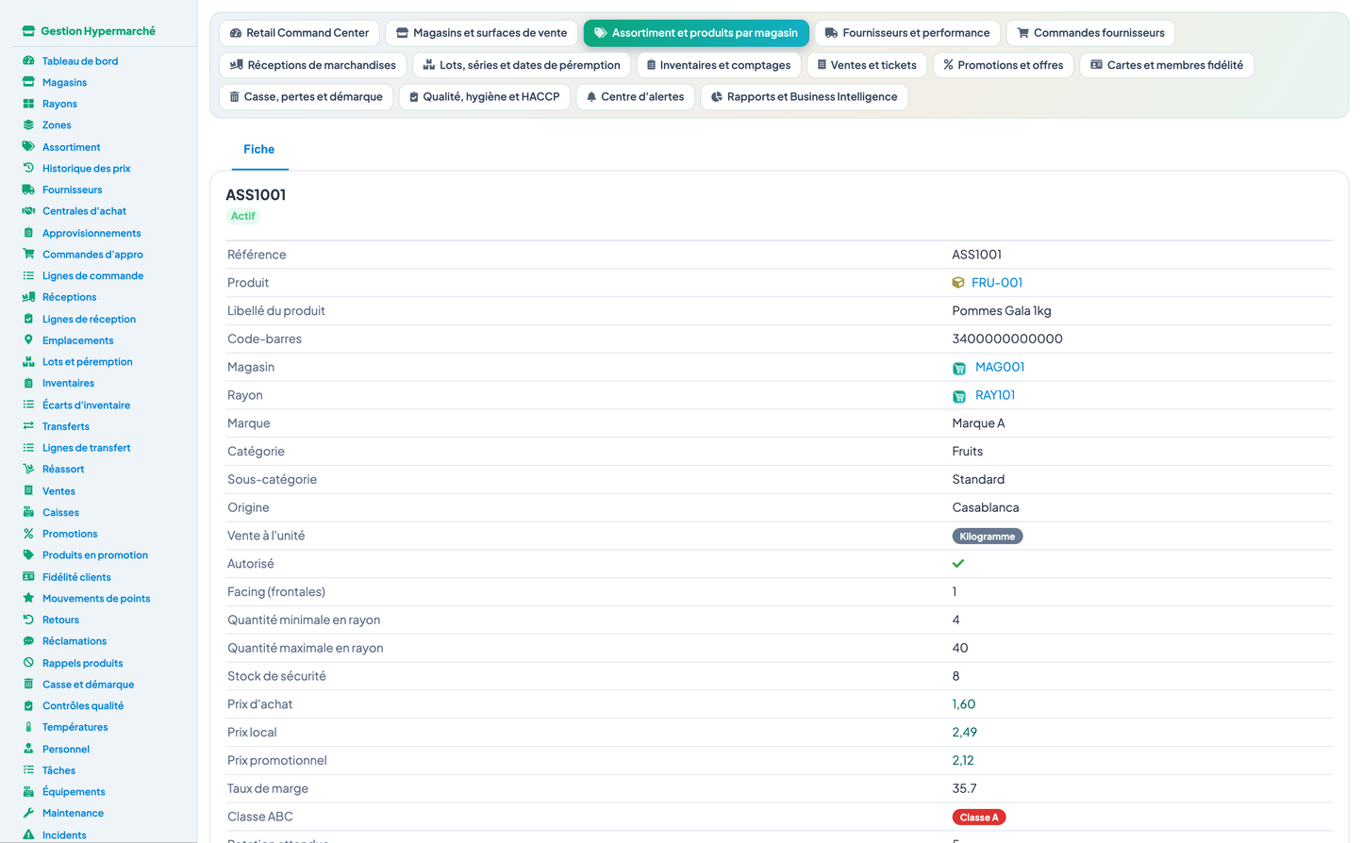Click the Caisses cash register icon
This screenshot has height=843, width=1363.
point(28,512)
